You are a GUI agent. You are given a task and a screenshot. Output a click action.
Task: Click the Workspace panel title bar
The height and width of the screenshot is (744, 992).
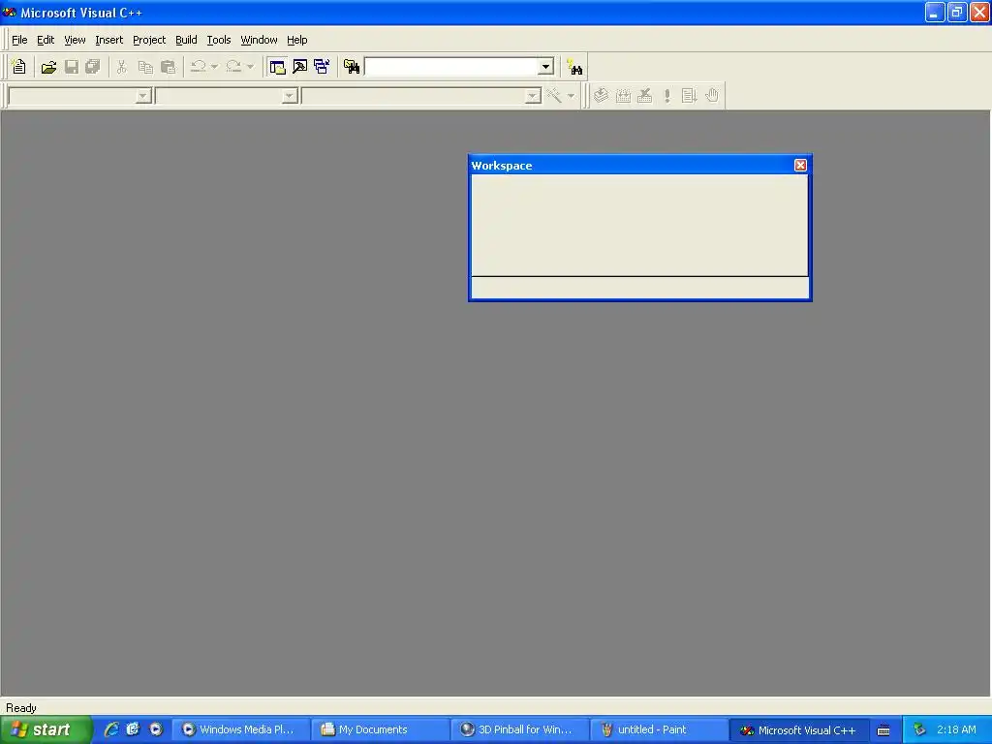coord(632,165)
